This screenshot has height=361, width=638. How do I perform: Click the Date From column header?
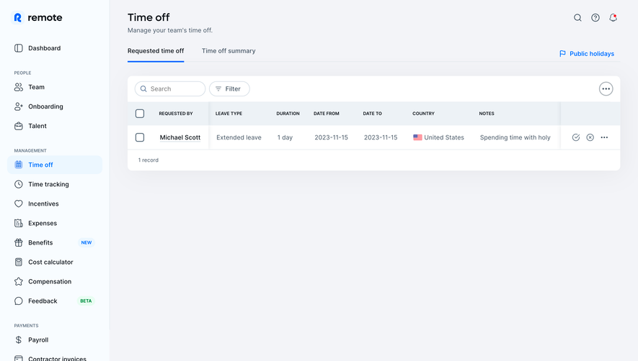(327, 114)
